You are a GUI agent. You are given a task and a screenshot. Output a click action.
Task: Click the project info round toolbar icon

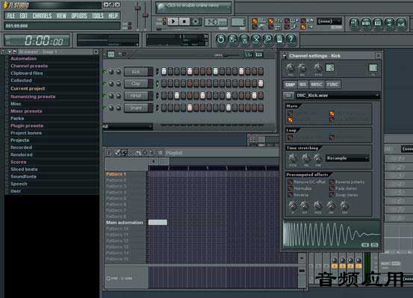point(279,40)
